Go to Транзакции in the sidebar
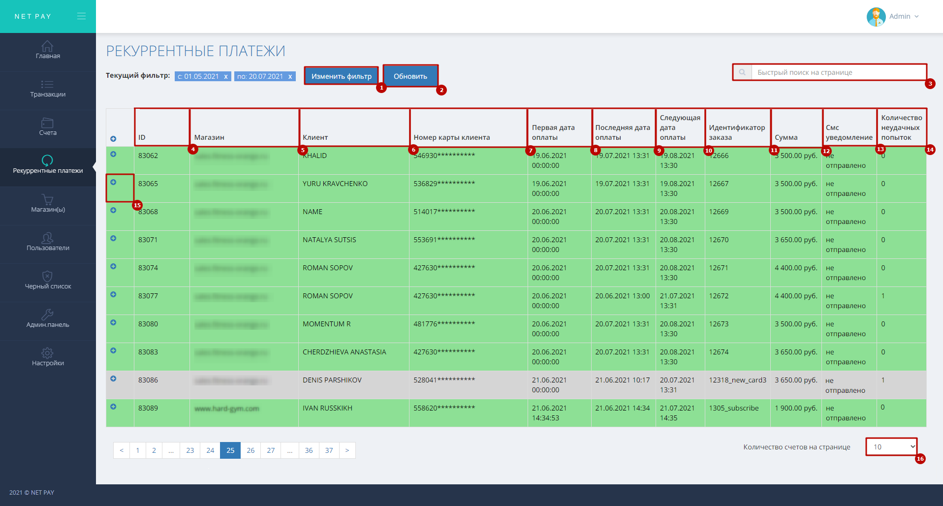This screenshot has height=506, width=943. [48, 89]
